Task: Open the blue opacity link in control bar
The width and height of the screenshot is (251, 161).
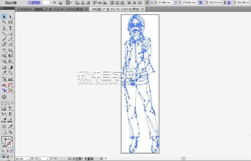Action: point(34,2)
